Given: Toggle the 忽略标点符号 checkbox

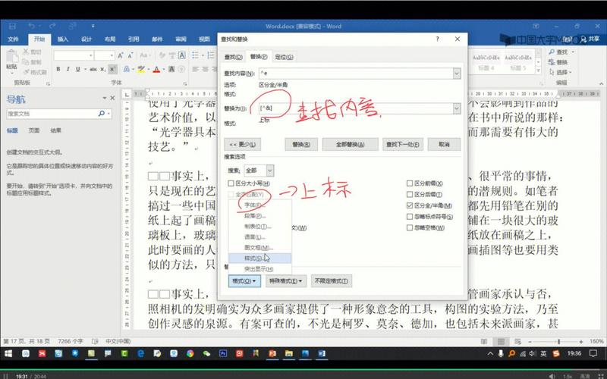Looking at the screenshot, I should click(x=410, y=217).
